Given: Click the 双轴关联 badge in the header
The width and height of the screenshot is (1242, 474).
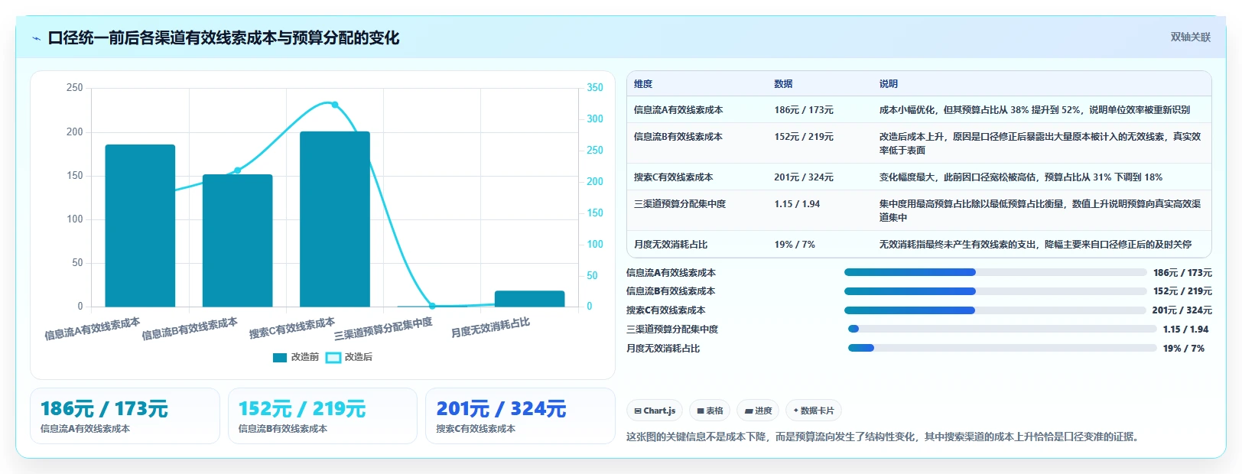Looking at the screenshot, I should [x=1190, y=37].
